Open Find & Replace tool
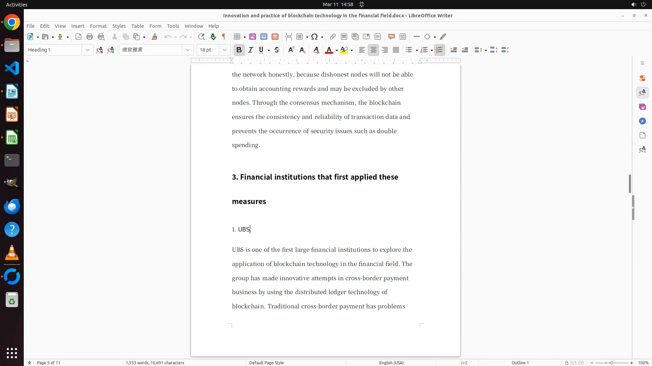 coord(201,37)
